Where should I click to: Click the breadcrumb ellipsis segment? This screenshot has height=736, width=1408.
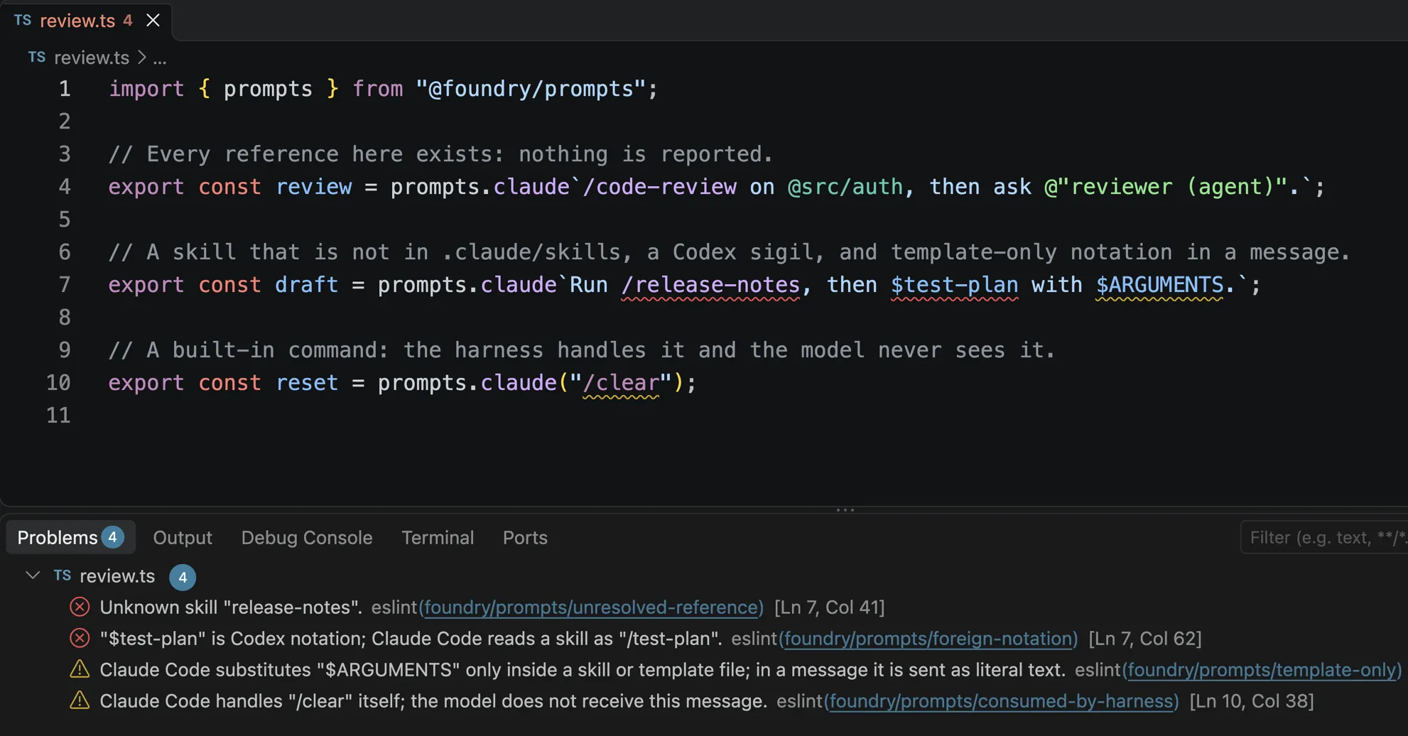pyautogui.click(x=160, y=58)
